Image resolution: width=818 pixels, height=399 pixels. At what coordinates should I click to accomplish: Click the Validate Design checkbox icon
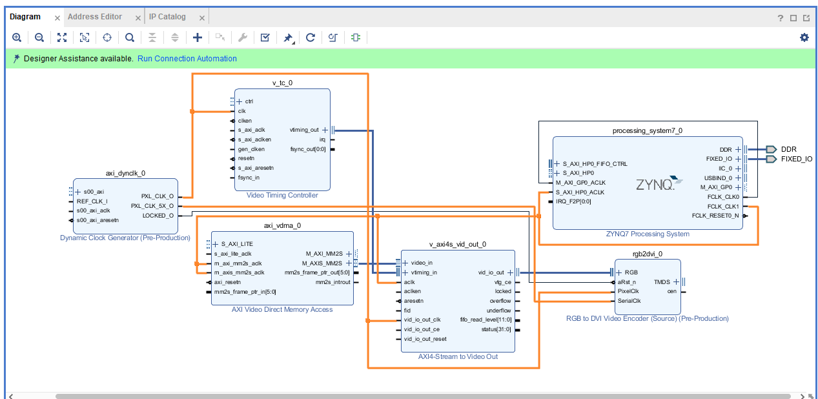pos(265,37)
